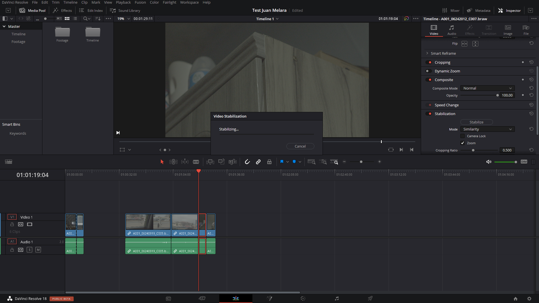Viewport: 539px width, 303px height.
Task: Add a blue marker at playhead
Action: (x=294, y=162)
